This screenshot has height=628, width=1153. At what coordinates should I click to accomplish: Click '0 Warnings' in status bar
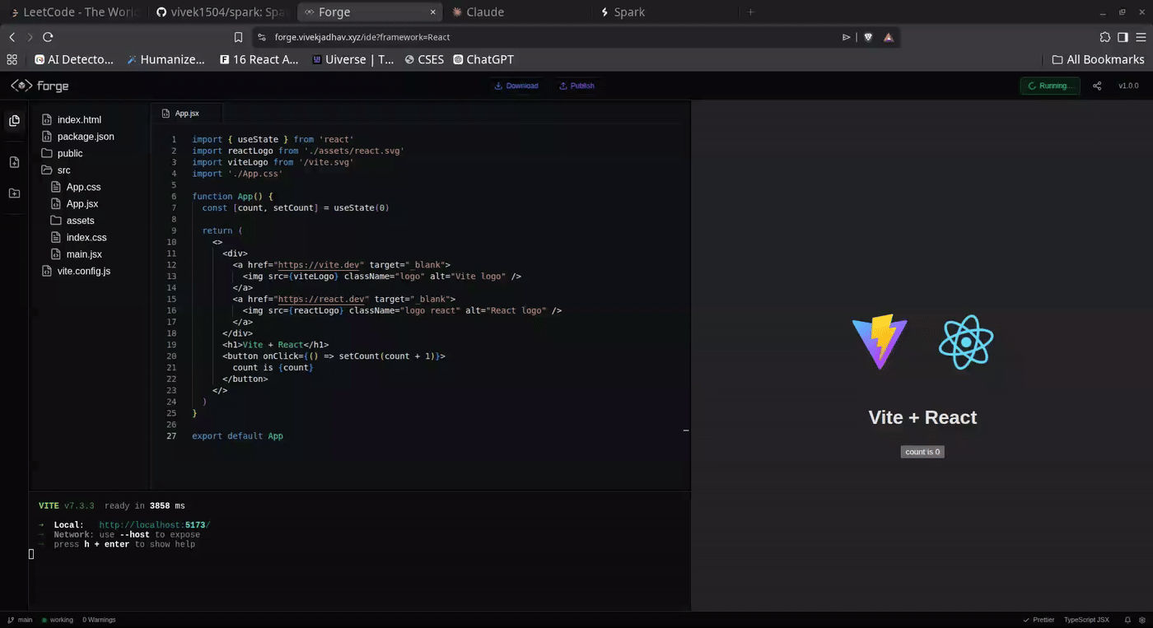tap(99, 620)
